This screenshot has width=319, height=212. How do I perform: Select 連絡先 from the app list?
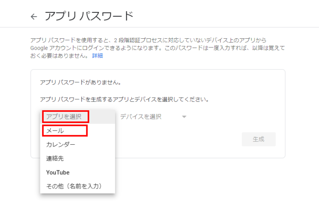point(55,158)
